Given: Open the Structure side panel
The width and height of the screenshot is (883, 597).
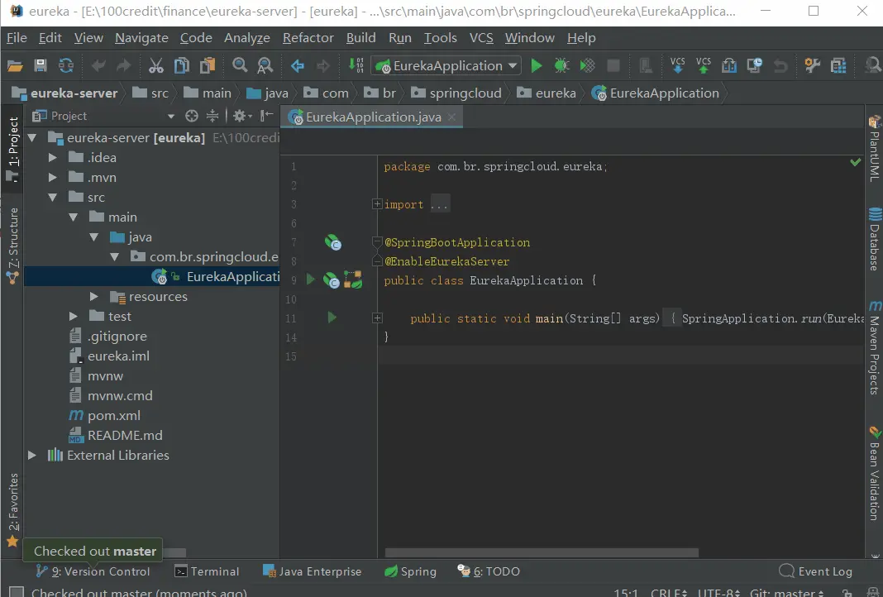Looking at the screenshot, I should click(x=13, y=245).
